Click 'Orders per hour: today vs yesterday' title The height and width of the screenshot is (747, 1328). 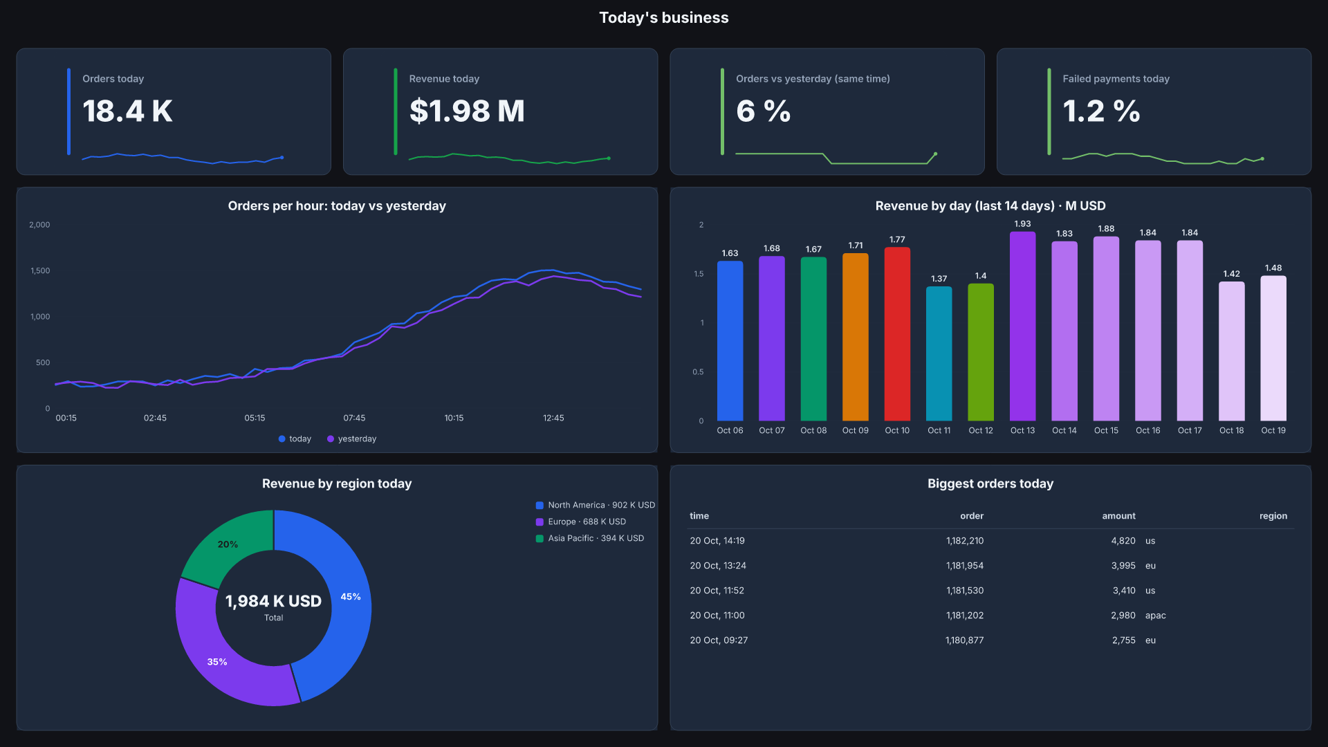pos(337,206)
